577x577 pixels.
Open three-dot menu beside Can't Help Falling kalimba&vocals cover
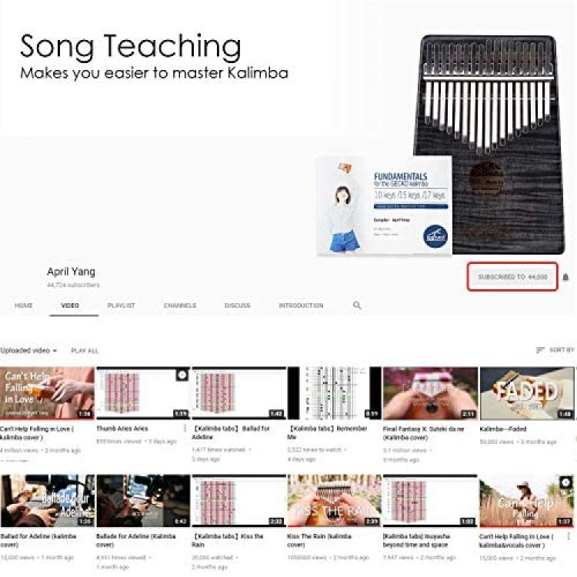click(569, 536)
